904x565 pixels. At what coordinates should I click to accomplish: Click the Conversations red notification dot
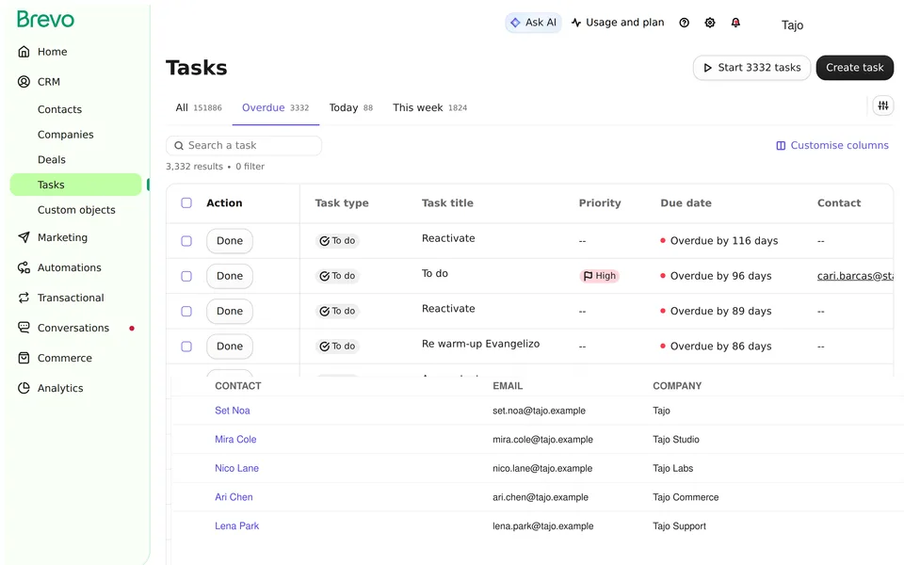[132, 328]
